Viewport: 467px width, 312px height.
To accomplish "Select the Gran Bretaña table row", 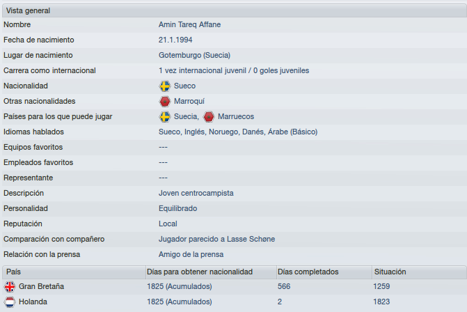I will tap(235, 287).
